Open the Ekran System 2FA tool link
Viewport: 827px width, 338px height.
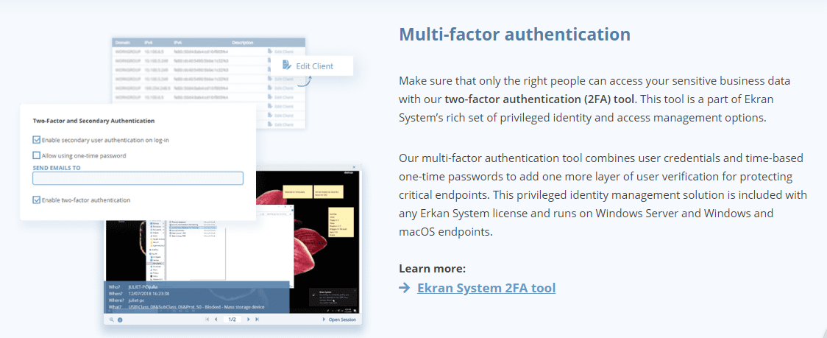pos(486,288)
